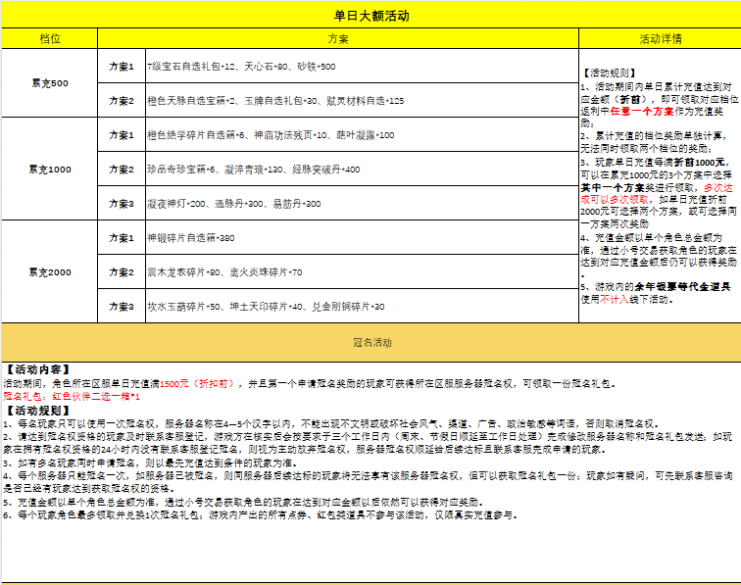
Task: Select the 活动详情 column header
Action: click(659, 39)
